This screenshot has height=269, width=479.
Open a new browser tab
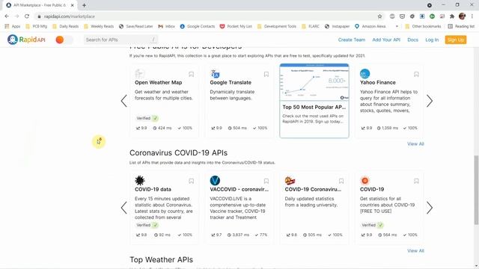tap(84, 5)
